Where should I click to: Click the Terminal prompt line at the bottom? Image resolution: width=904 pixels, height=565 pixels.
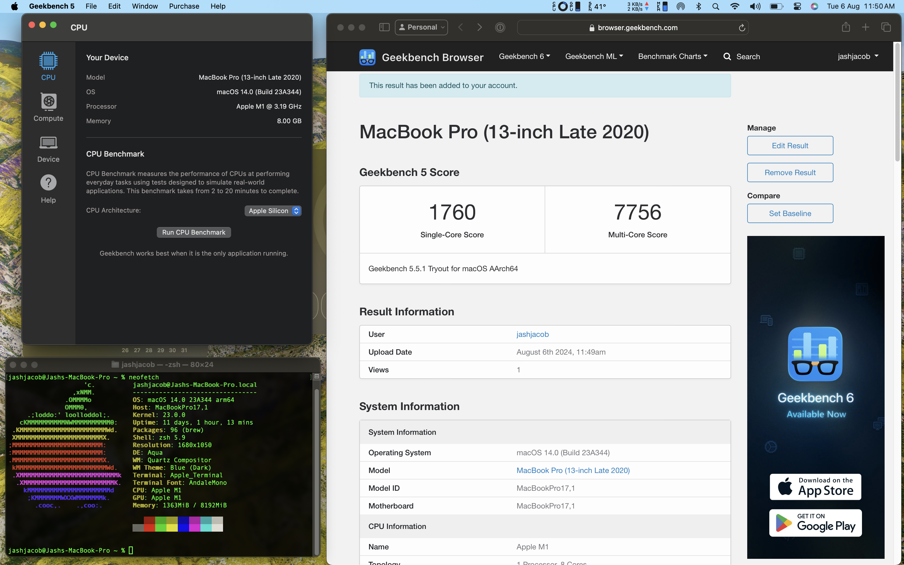tap(71, 550)
